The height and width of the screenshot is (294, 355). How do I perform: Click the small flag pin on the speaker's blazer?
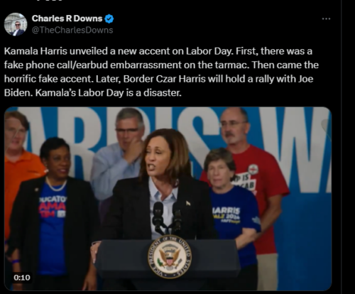188,203
